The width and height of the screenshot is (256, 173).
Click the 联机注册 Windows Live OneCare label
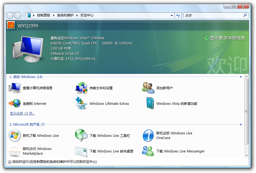(174, 135)
